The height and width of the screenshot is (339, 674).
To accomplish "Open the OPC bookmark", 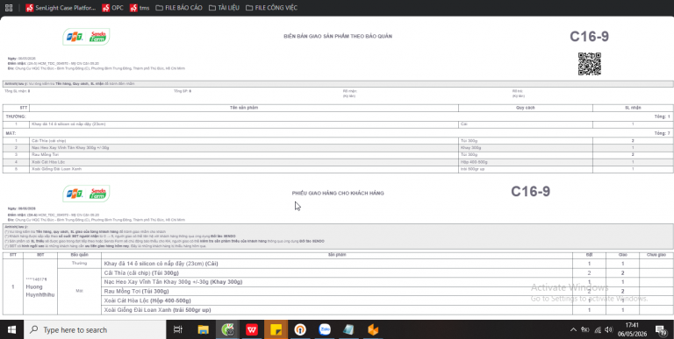I will pyautogui.click(x=112, y=8).
